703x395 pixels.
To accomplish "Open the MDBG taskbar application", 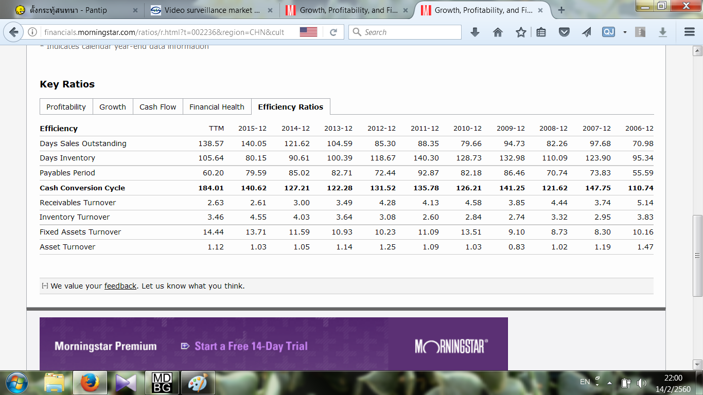I will [x=162, y=383].
